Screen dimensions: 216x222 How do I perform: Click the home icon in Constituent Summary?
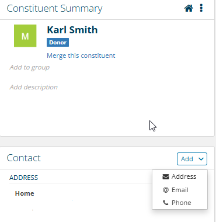point(189,8)
